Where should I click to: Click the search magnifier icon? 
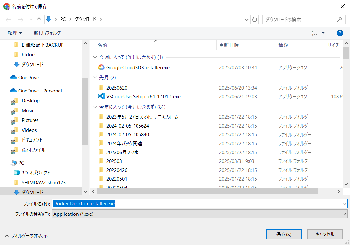[x=339, y=20]
